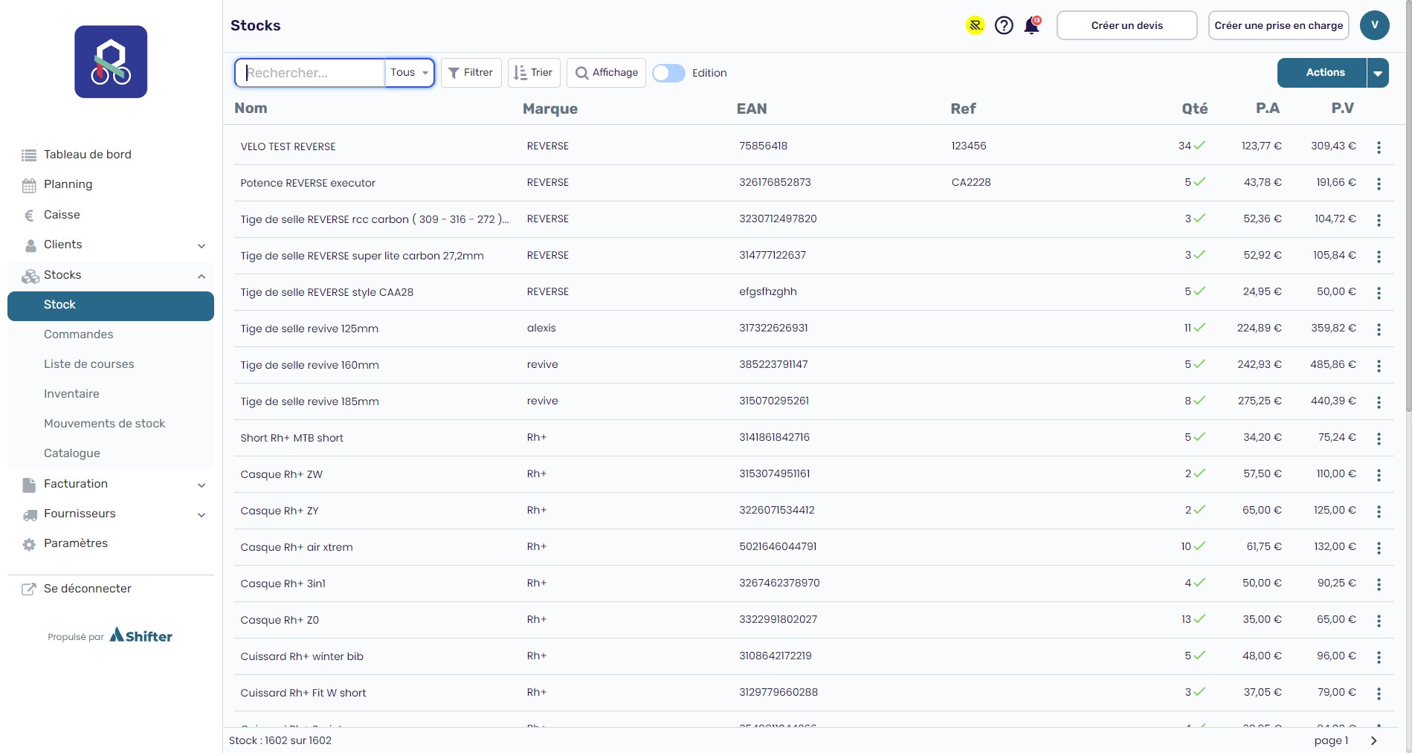Open the Tous search scope dropdown
The height and width of the screenshot is (753, 1412).
pyautogui.click(x=410, y=73)
